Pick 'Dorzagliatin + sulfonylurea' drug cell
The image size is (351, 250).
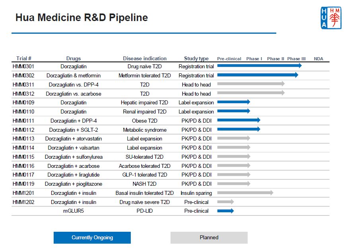pyautogui.click(x=74, y=157)
